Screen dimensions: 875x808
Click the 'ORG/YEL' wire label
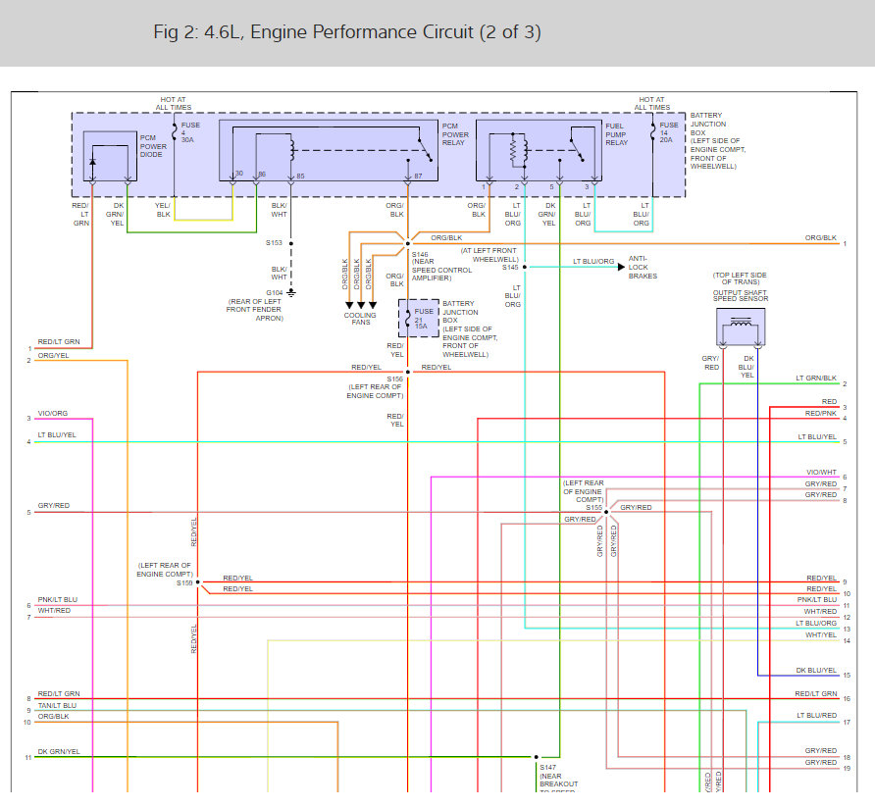pyautogui.click(x=54, y=355)
